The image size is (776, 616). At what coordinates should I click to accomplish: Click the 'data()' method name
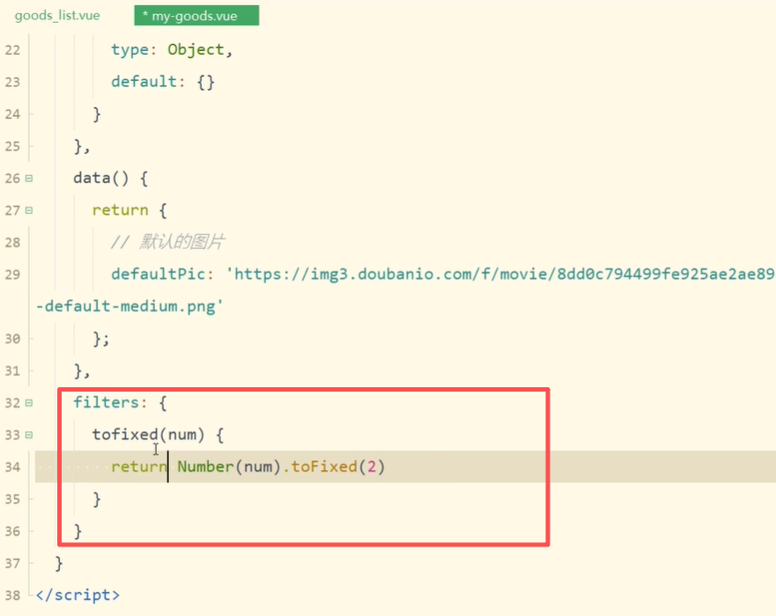point(101,178)
